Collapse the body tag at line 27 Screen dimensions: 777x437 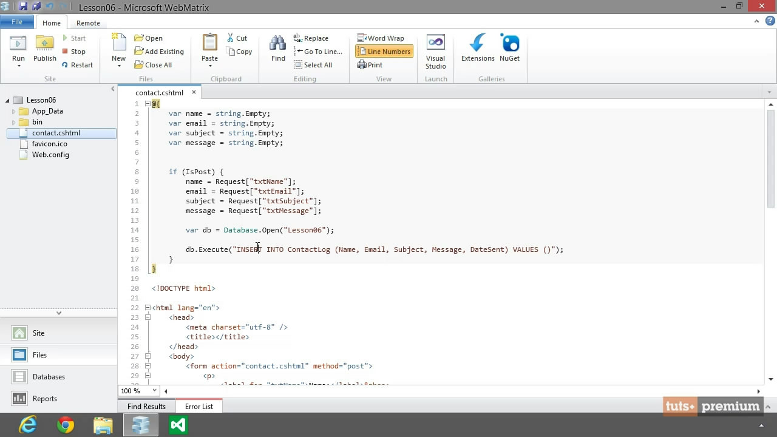tap(148, 356)
